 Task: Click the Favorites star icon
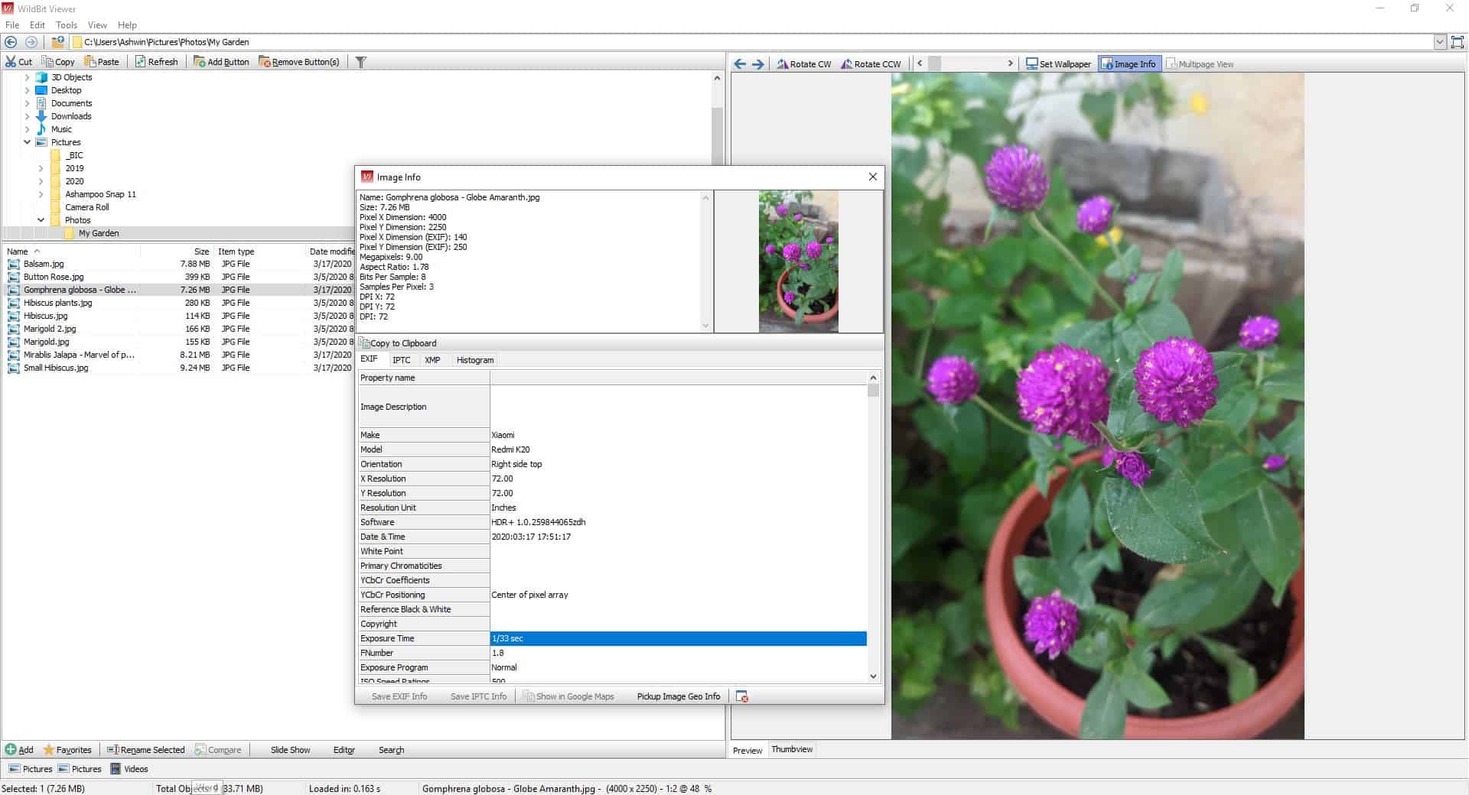[47, 750]
